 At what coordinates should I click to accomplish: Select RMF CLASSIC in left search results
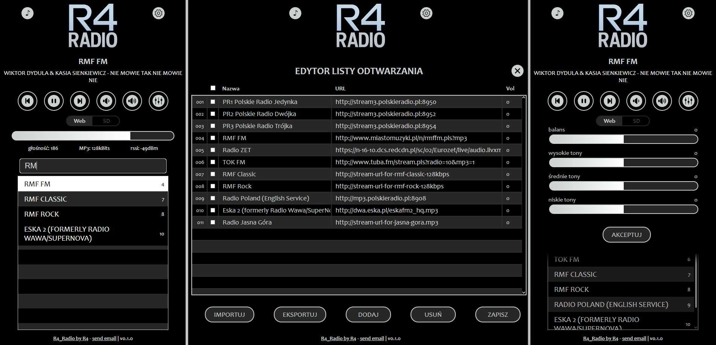click(x=93, y=199)
